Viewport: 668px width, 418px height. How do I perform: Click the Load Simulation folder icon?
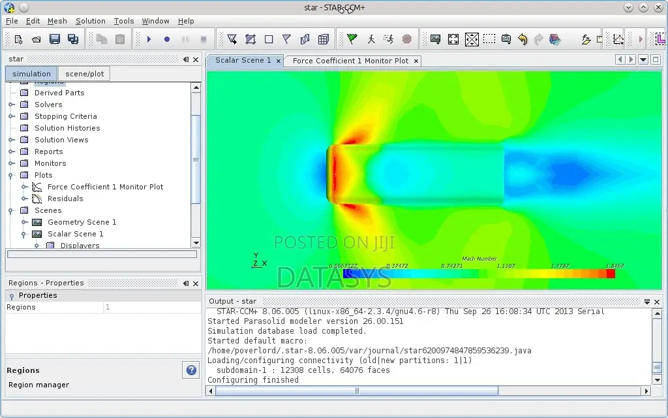[x=37, y=39]
